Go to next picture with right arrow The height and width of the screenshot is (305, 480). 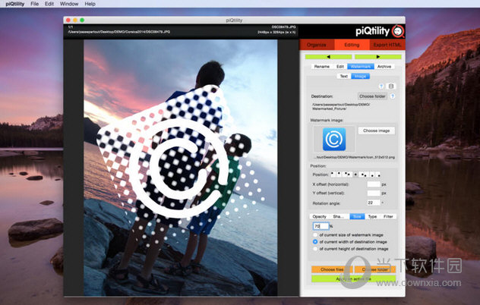click(377, 57)
